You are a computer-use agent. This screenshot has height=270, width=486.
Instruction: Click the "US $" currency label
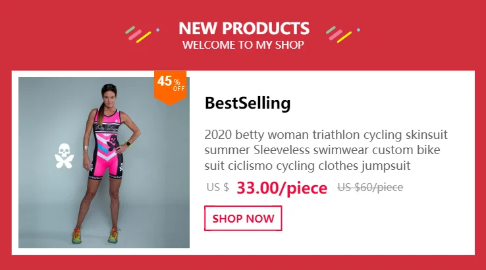pos(217,187)
